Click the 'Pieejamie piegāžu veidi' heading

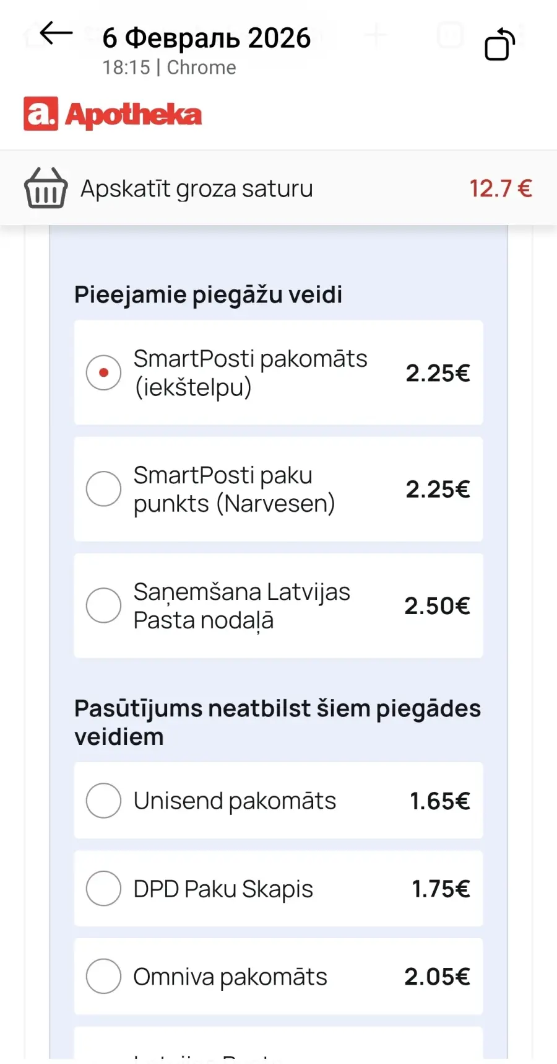coord(208,294)
